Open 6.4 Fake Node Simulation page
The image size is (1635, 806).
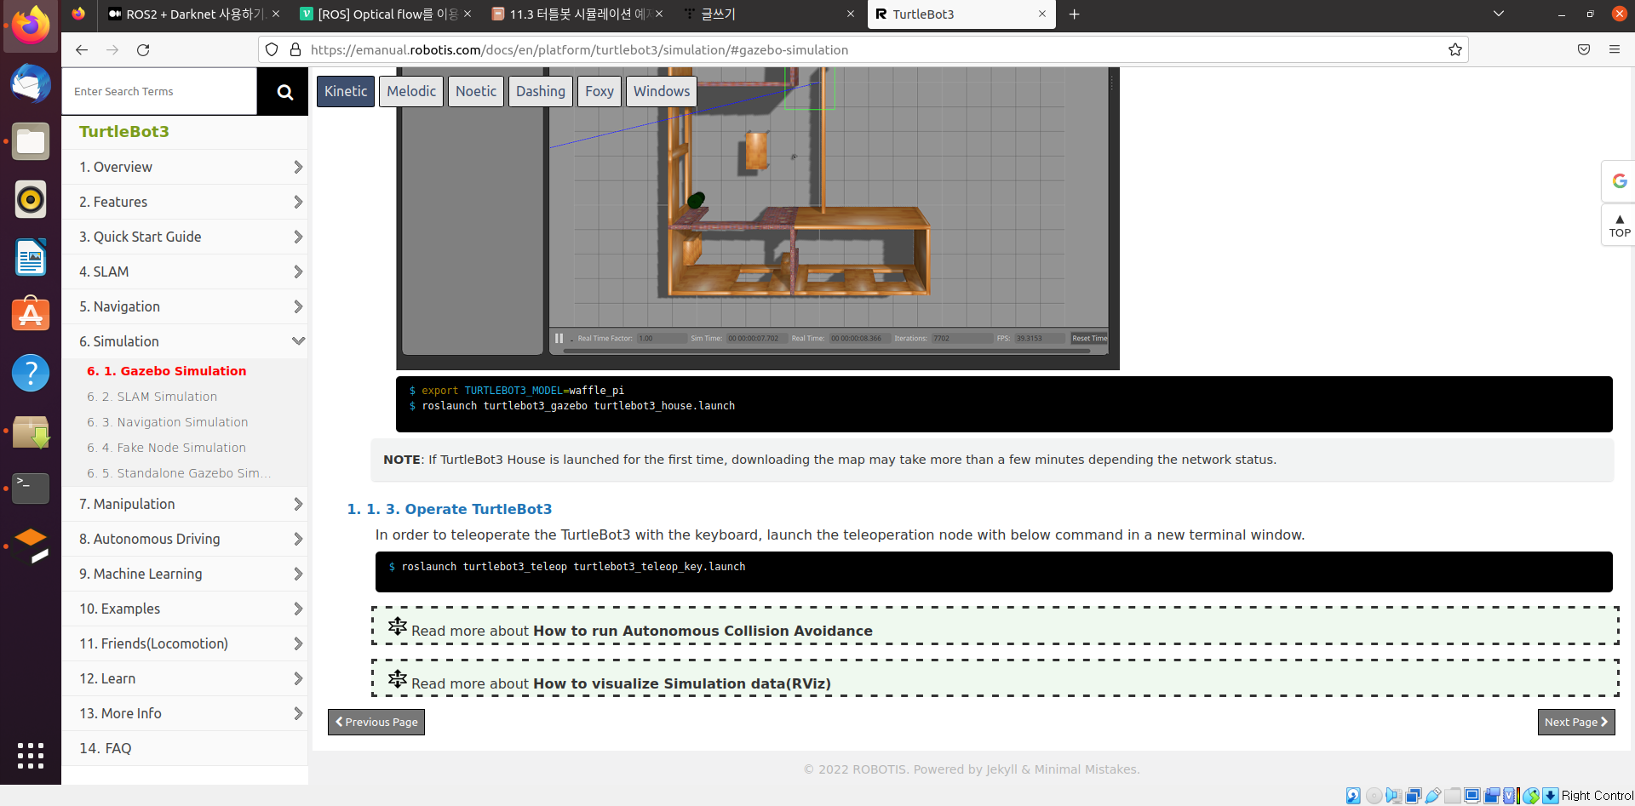click(167, 448)
